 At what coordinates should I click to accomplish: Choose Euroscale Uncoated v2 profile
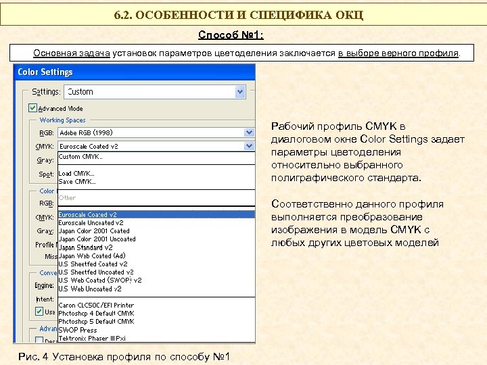click(156, 223)
